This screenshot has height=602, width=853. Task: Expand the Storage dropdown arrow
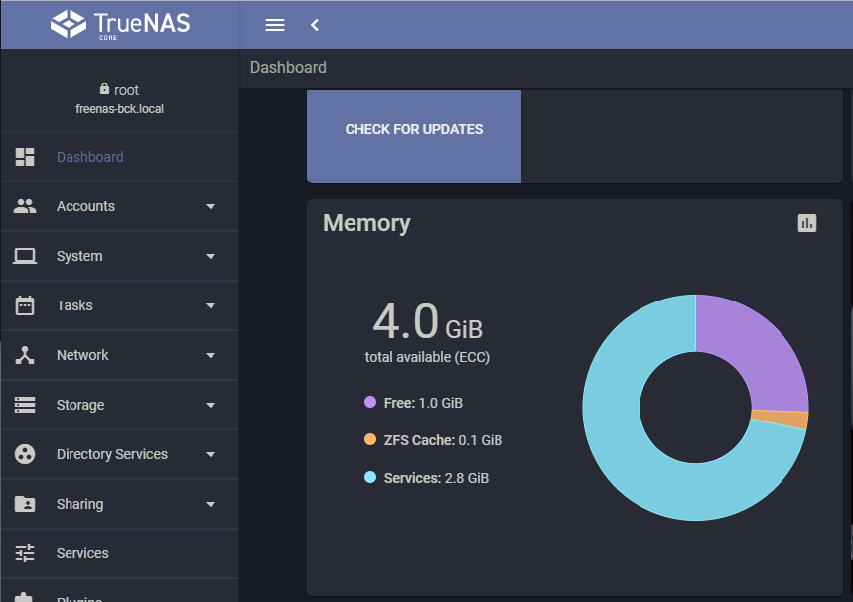(211, 405)
